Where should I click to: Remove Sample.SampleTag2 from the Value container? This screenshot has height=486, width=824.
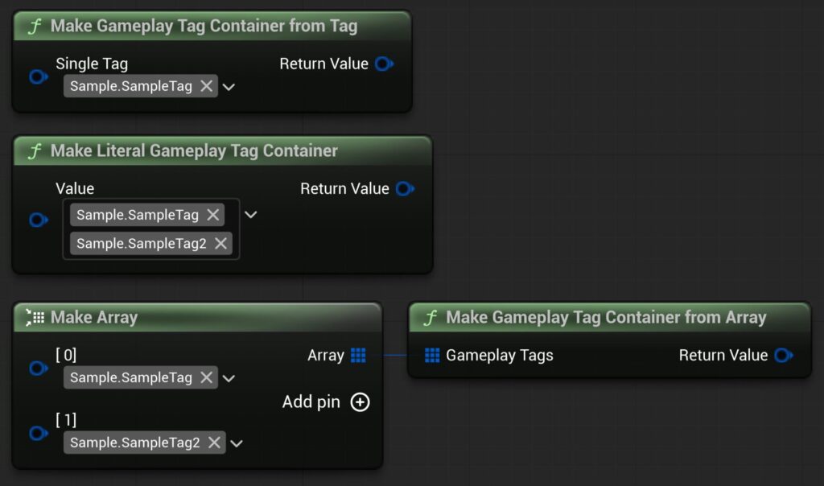tap(220, 244)
